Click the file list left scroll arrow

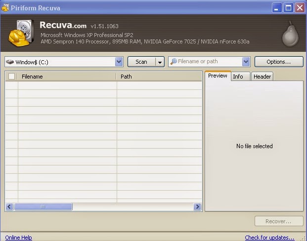pos(9,206)
